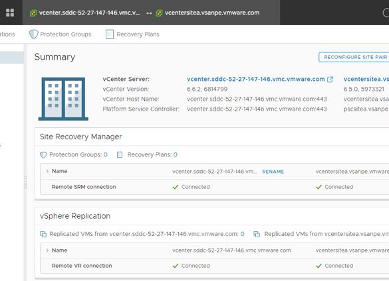Open external link icon next to vCenter Server
Image resolution: width=389 pixels, height=281 pixels.
tap(330, 80)
